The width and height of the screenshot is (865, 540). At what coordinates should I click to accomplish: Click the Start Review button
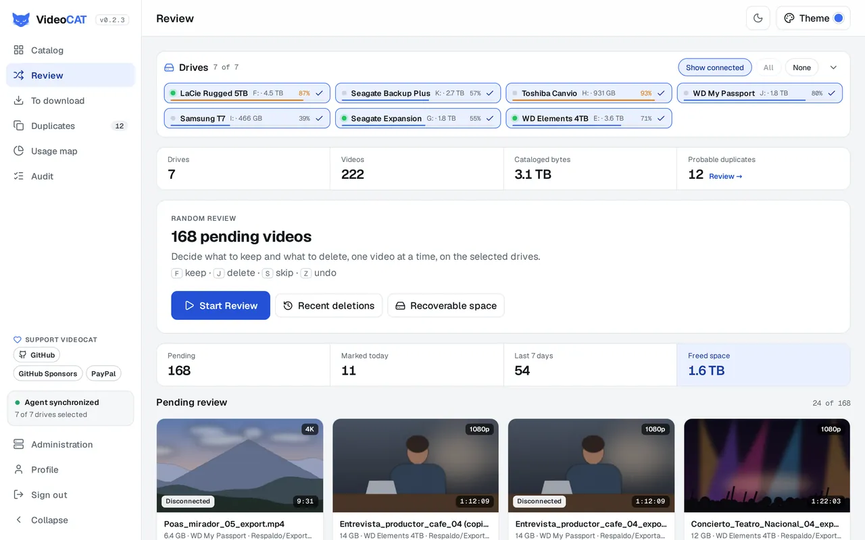(x=220, y=305)
